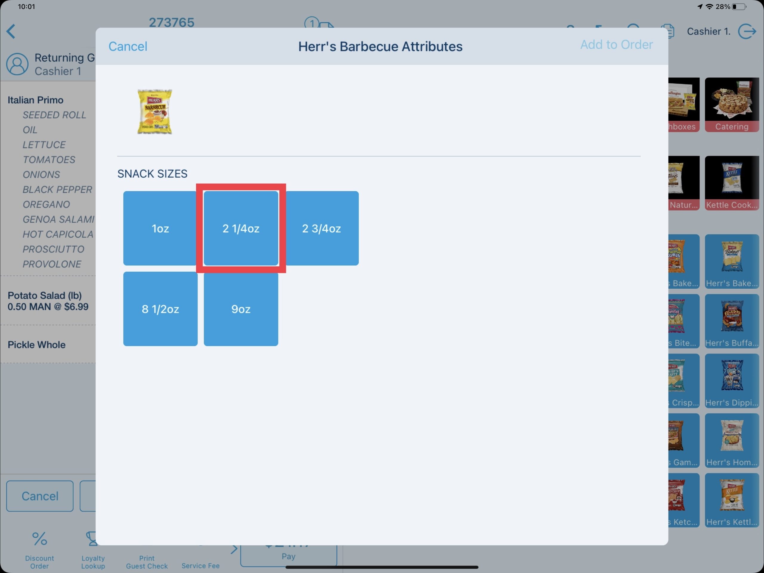Select the 9oz snack size

click(241, 309)
